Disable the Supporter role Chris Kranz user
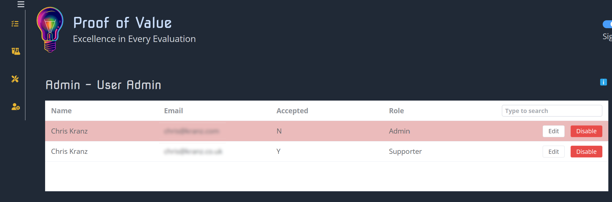 (x=586, y=151)
